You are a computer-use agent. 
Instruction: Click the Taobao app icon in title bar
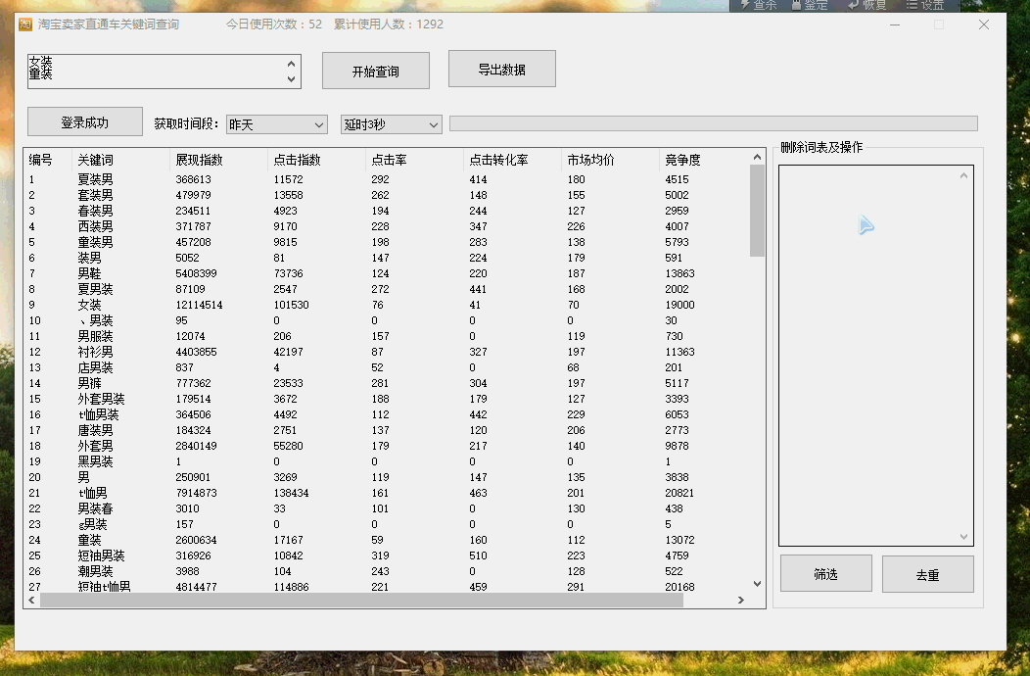25,24
